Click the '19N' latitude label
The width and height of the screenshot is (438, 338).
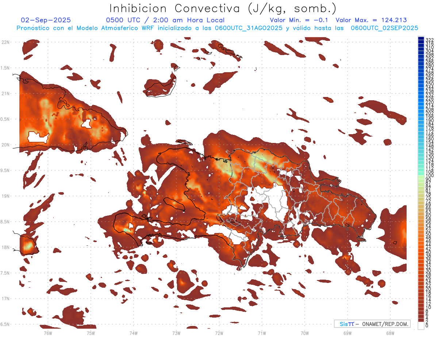coord(5,196)
